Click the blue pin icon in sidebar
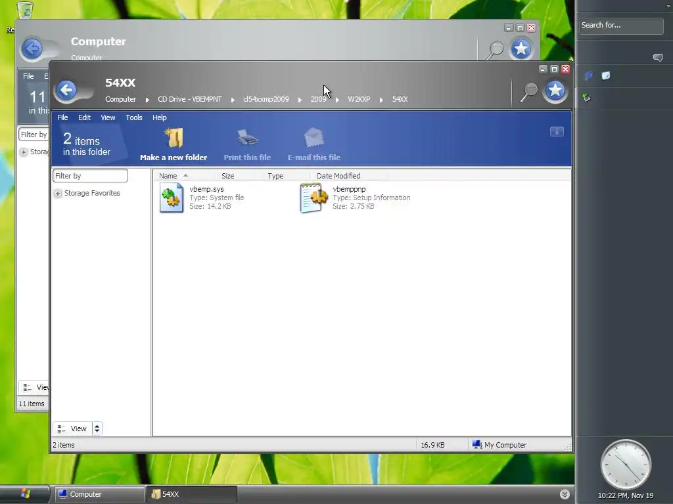 pyautogui.click(x=588, y=76)
